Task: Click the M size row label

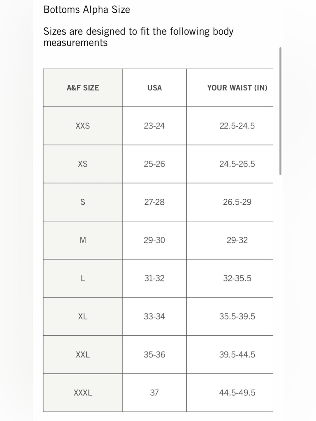Action: pos(83,240)
